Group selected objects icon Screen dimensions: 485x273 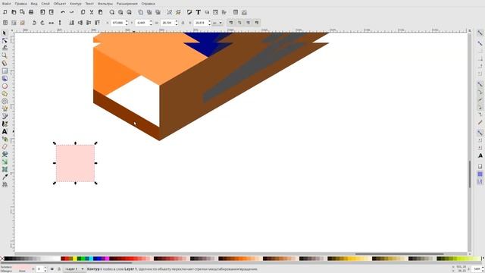[170, 12]
